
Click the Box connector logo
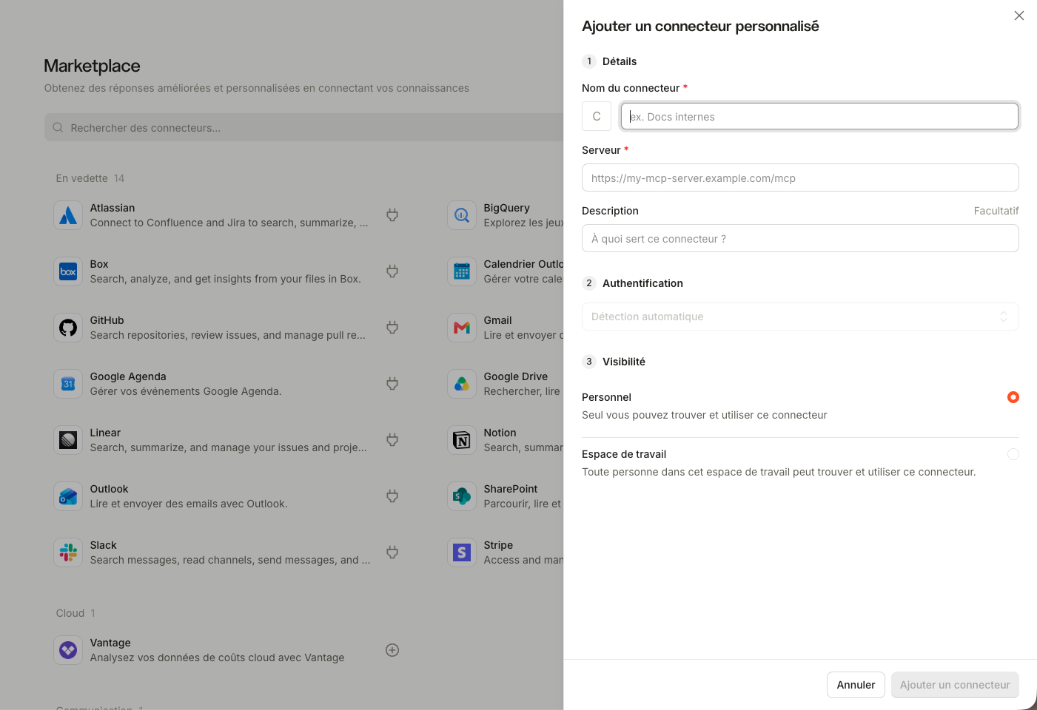[x=68, y=271]
